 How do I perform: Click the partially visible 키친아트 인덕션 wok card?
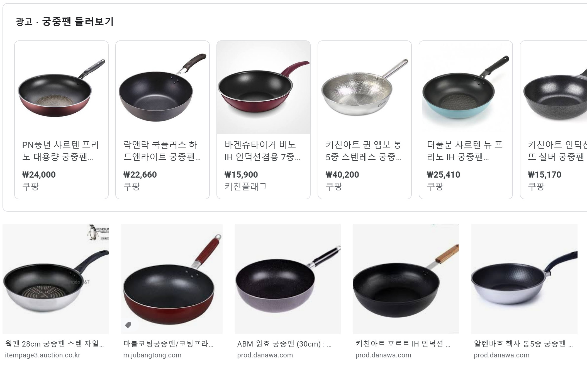[x=554, y=120]
